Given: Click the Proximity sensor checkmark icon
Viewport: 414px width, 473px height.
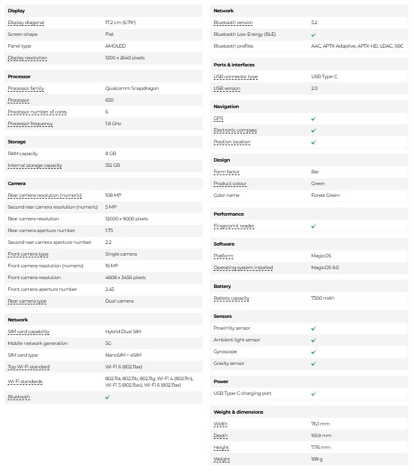Looking at the screenshot, I should (x=314, y=328).
